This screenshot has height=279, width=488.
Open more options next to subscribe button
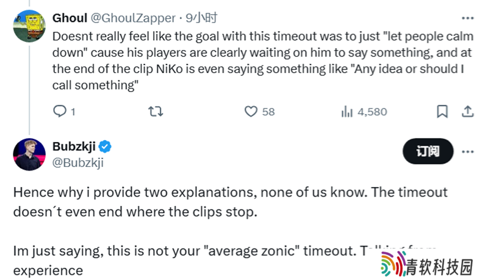point(467,152)
